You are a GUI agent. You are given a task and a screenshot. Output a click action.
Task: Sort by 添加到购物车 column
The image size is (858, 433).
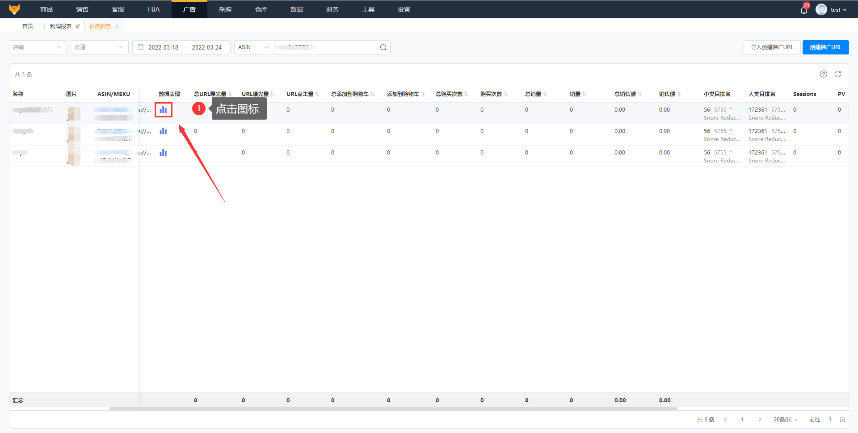click(x=423, y=94)
